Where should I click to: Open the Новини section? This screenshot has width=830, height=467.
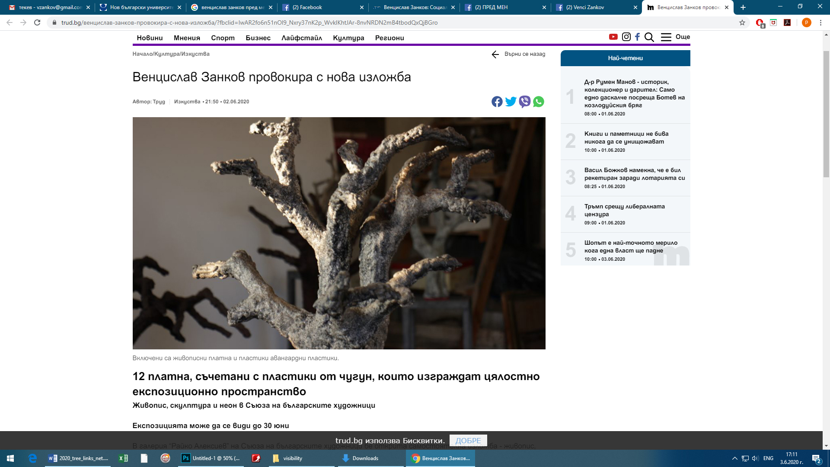(x=150, y=38)
